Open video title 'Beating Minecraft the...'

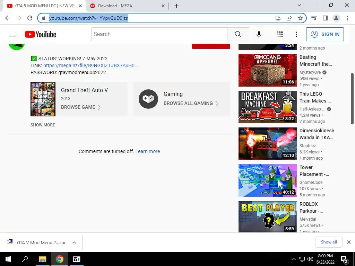tap(315, 61)
